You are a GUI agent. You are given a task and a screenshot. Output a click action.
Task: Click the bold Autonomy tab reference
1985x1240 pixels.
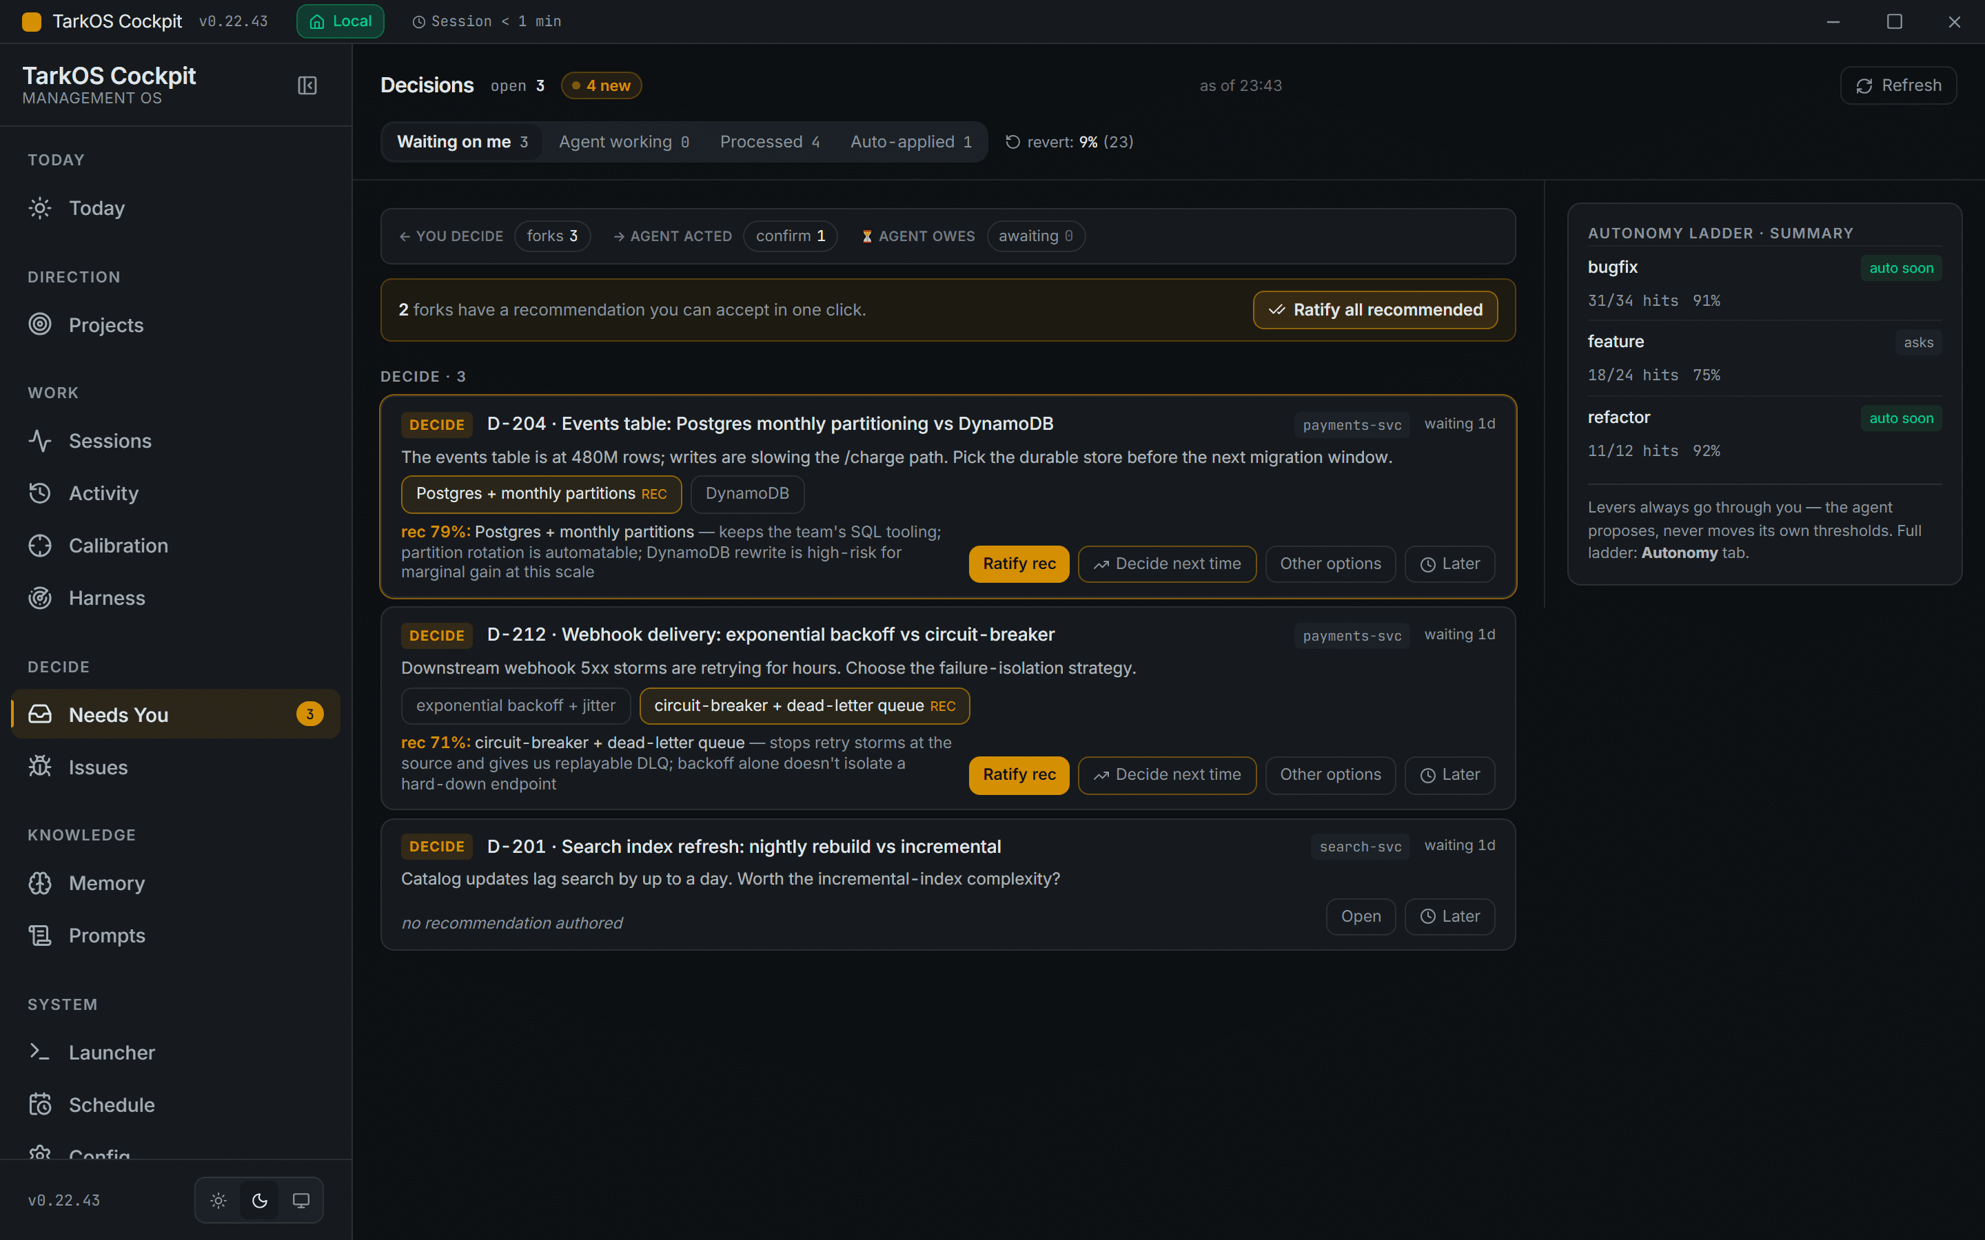(x=1679, y=552)
